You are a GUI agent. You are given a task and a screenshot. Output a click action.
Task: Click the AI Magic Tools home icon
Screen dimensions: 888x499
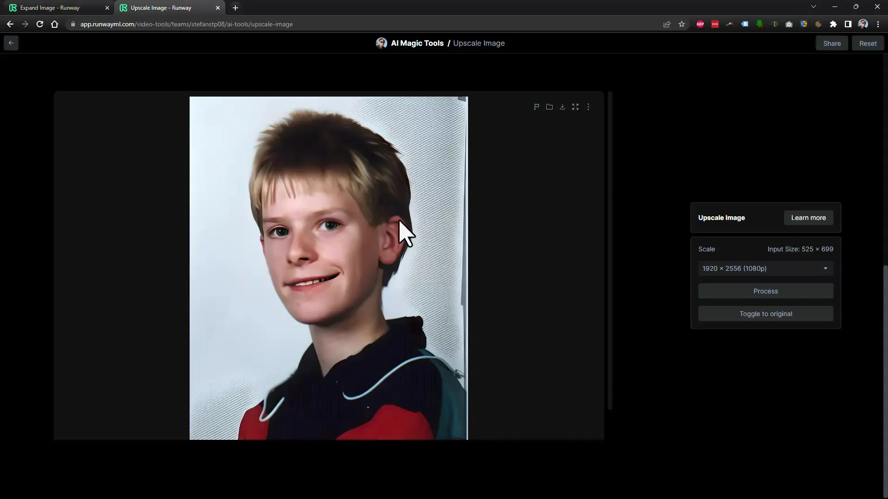(x=381, y=43)
